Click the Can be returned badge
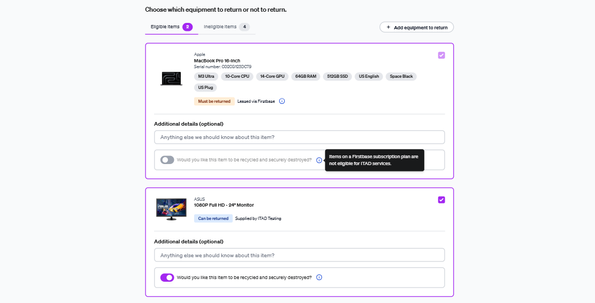 coord(213,218)
